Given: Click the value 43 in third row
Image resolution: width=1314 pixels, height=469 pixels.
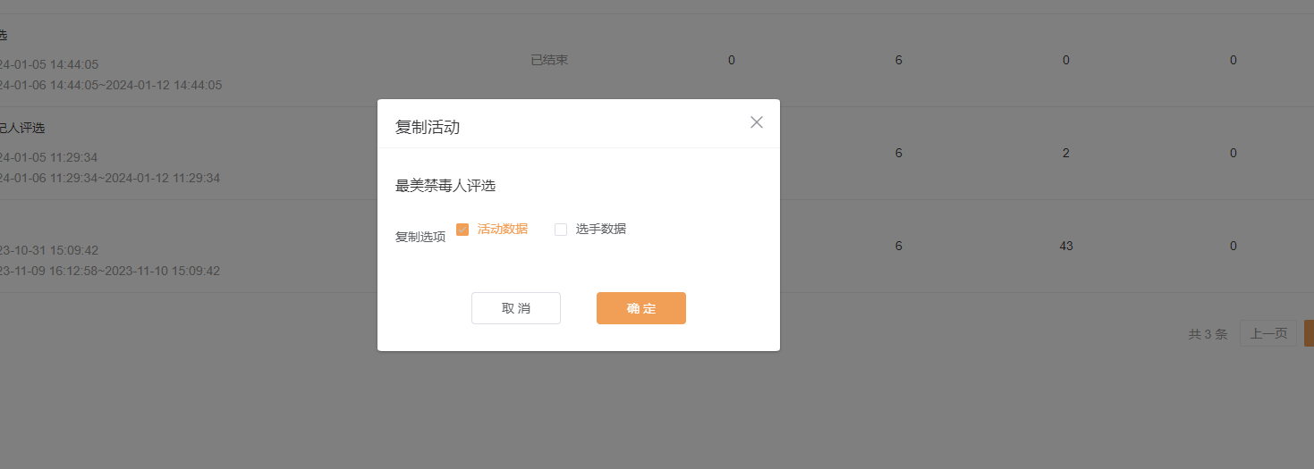Looking at the screenshot, I should [1065, 246].
